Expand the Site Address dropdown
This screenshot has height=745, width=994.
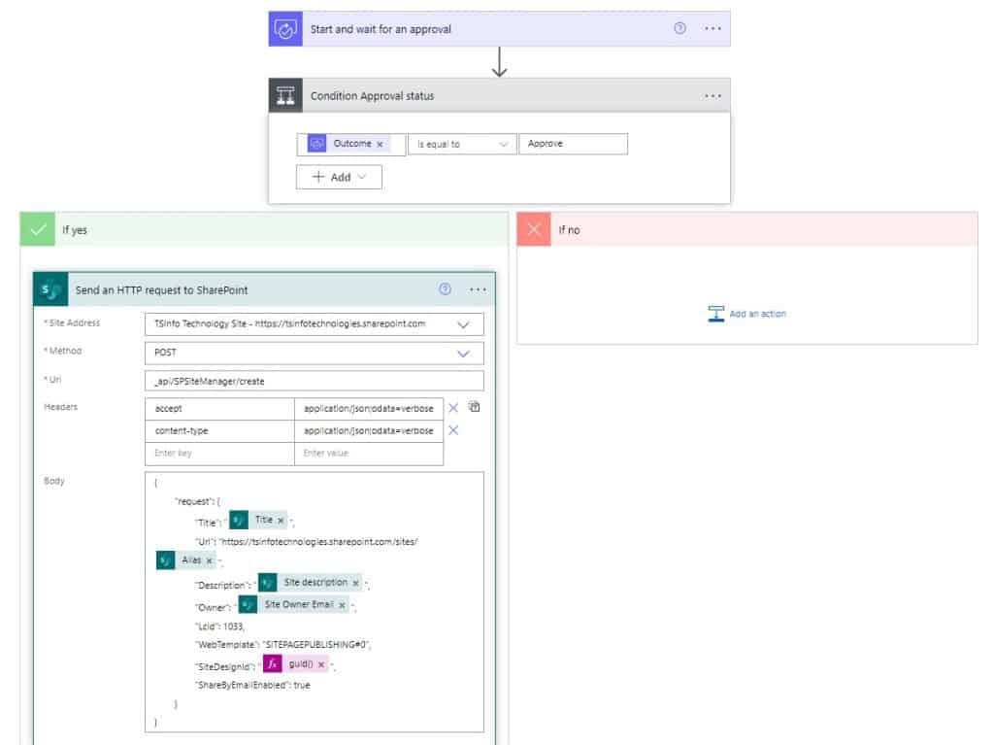coord(463,324)
